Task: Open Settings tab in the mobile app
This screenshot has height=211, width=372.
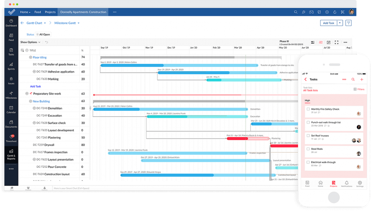Action: [360, 184]
